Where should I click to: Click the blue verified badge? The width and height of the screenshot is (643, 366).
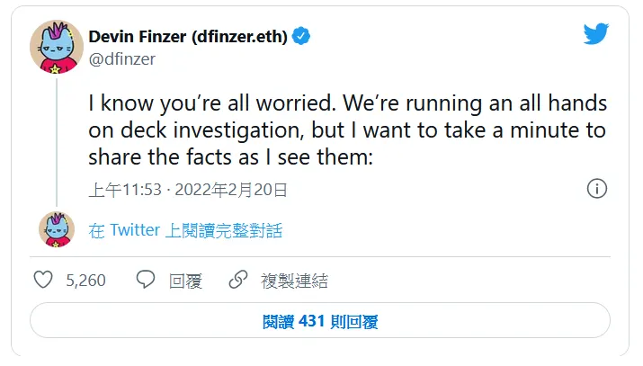coord(303,36)
